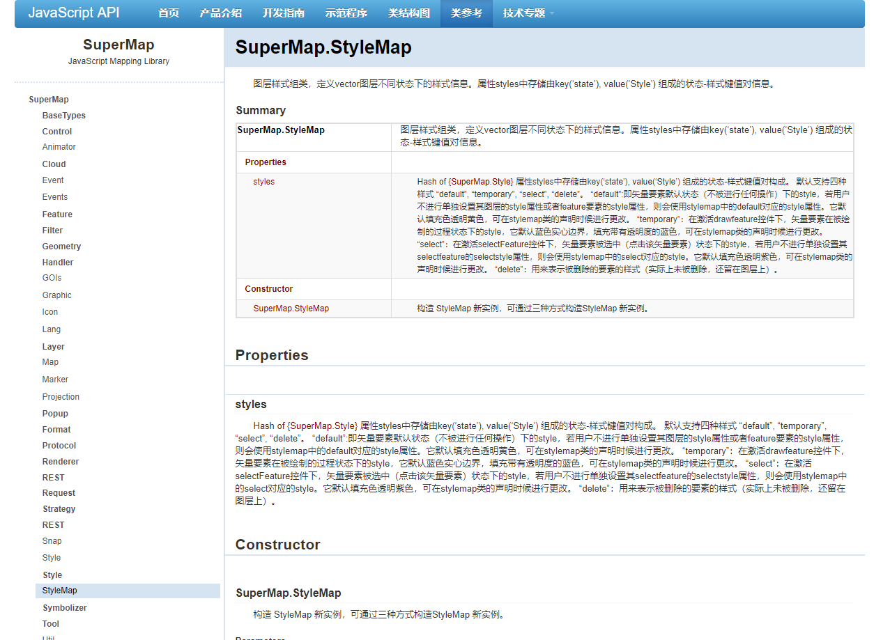Expand the Symbolizer category

pyautogui.click(x=65, y=608)
